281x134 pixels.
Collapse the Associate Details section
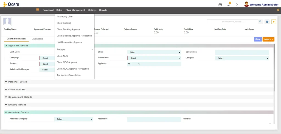coord(139,112)
